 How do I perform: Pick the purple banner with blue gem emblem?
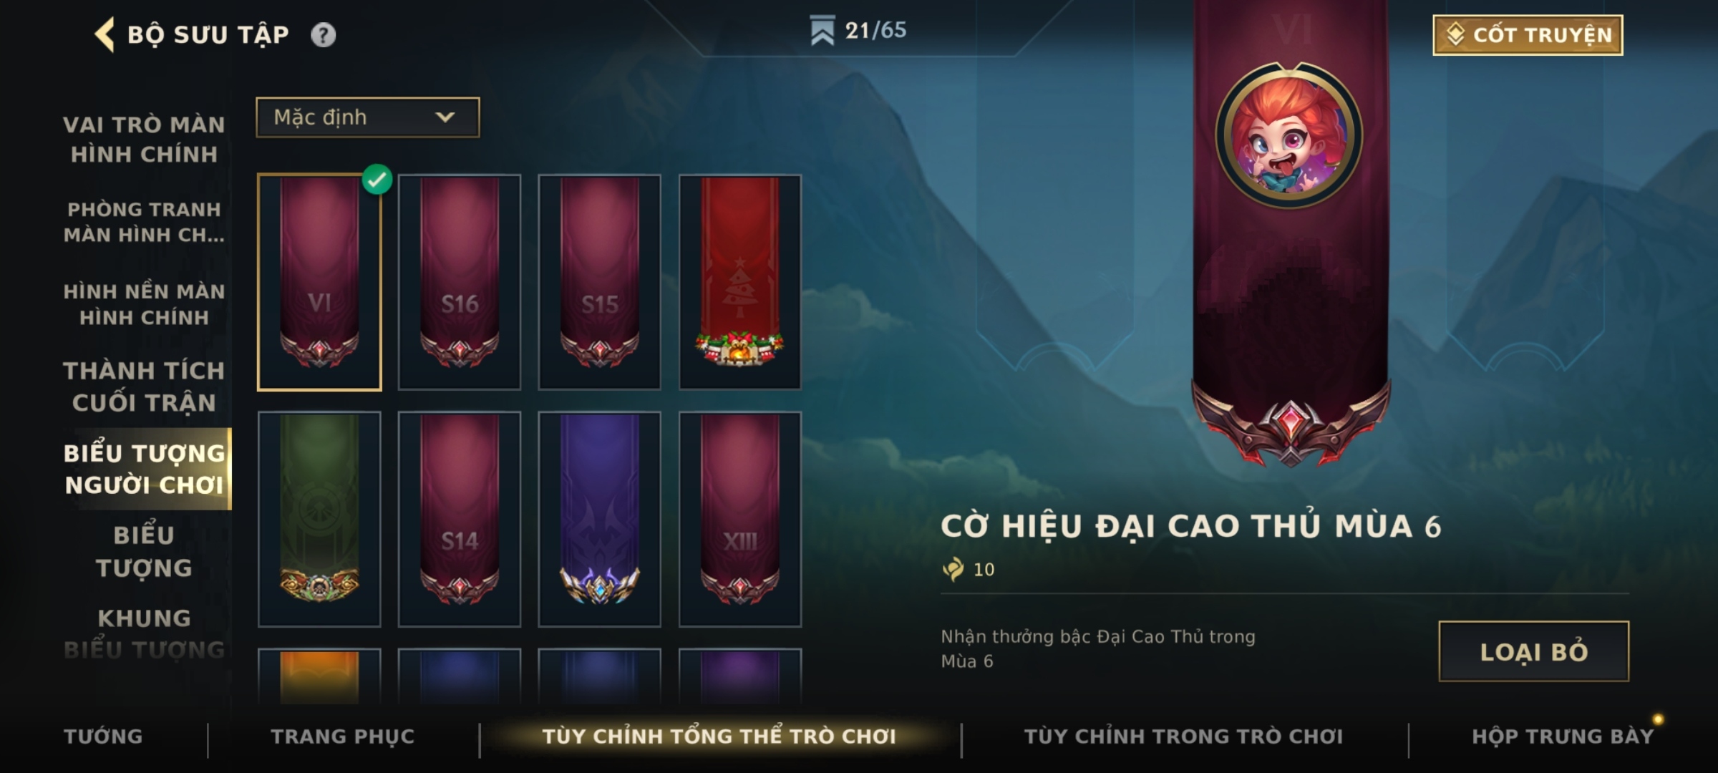(599, 519)
